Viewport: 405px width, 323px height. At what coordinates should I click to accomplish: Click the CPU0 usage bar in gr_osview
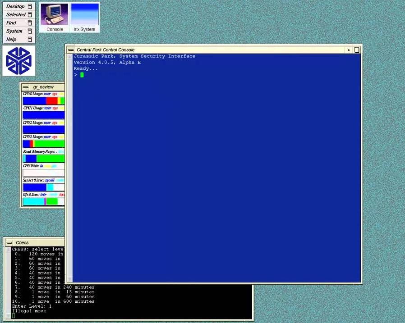[44, 101]
